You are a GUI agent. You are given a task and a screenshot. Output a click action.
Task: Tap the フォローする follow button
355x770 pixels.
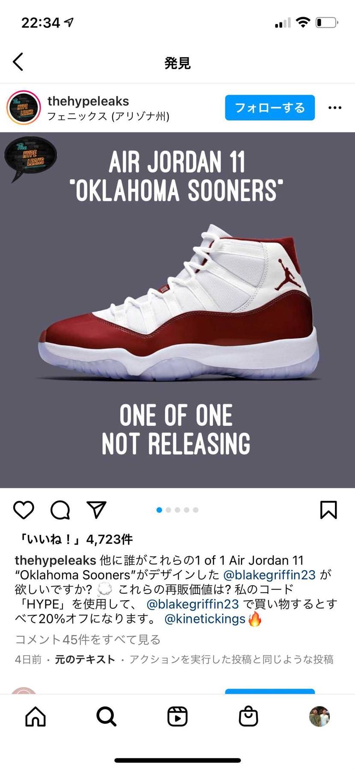pos(270,108)
